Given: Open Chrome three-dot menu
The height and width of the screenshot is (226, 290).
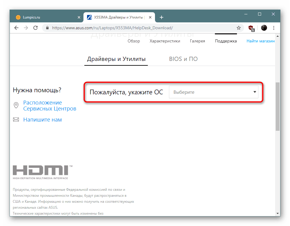Looking at the screenshot, I should 274,28.
